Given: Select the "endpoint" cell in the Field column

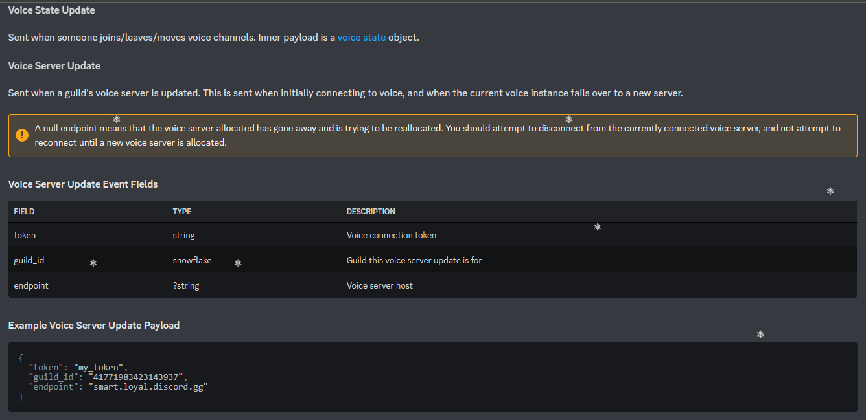Looking at the screenshot, I should pos(31,285).
